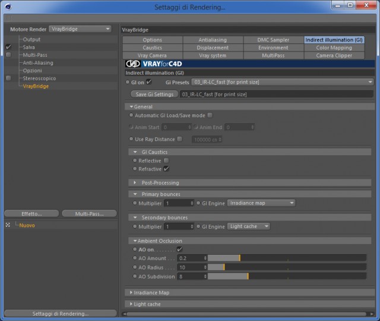Expand the Irradiance Map section

(x=131, y=293)
